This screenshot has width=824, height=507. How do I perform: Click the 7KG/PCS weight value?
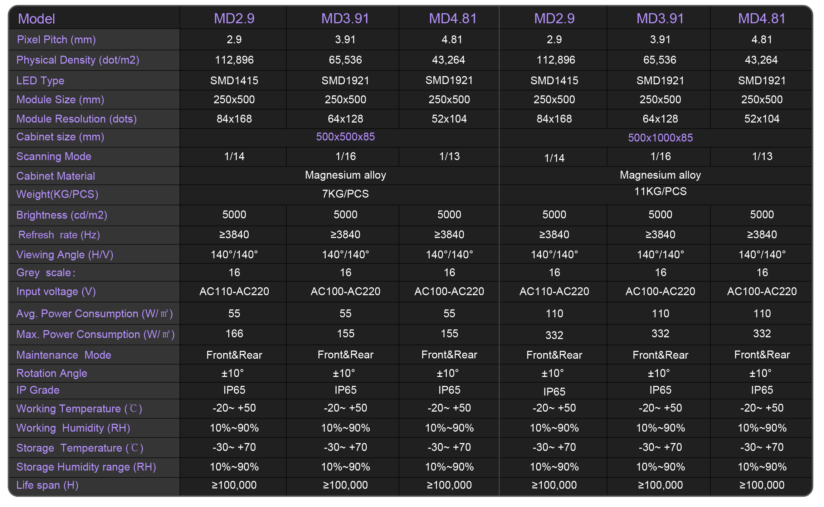(345, 194)
